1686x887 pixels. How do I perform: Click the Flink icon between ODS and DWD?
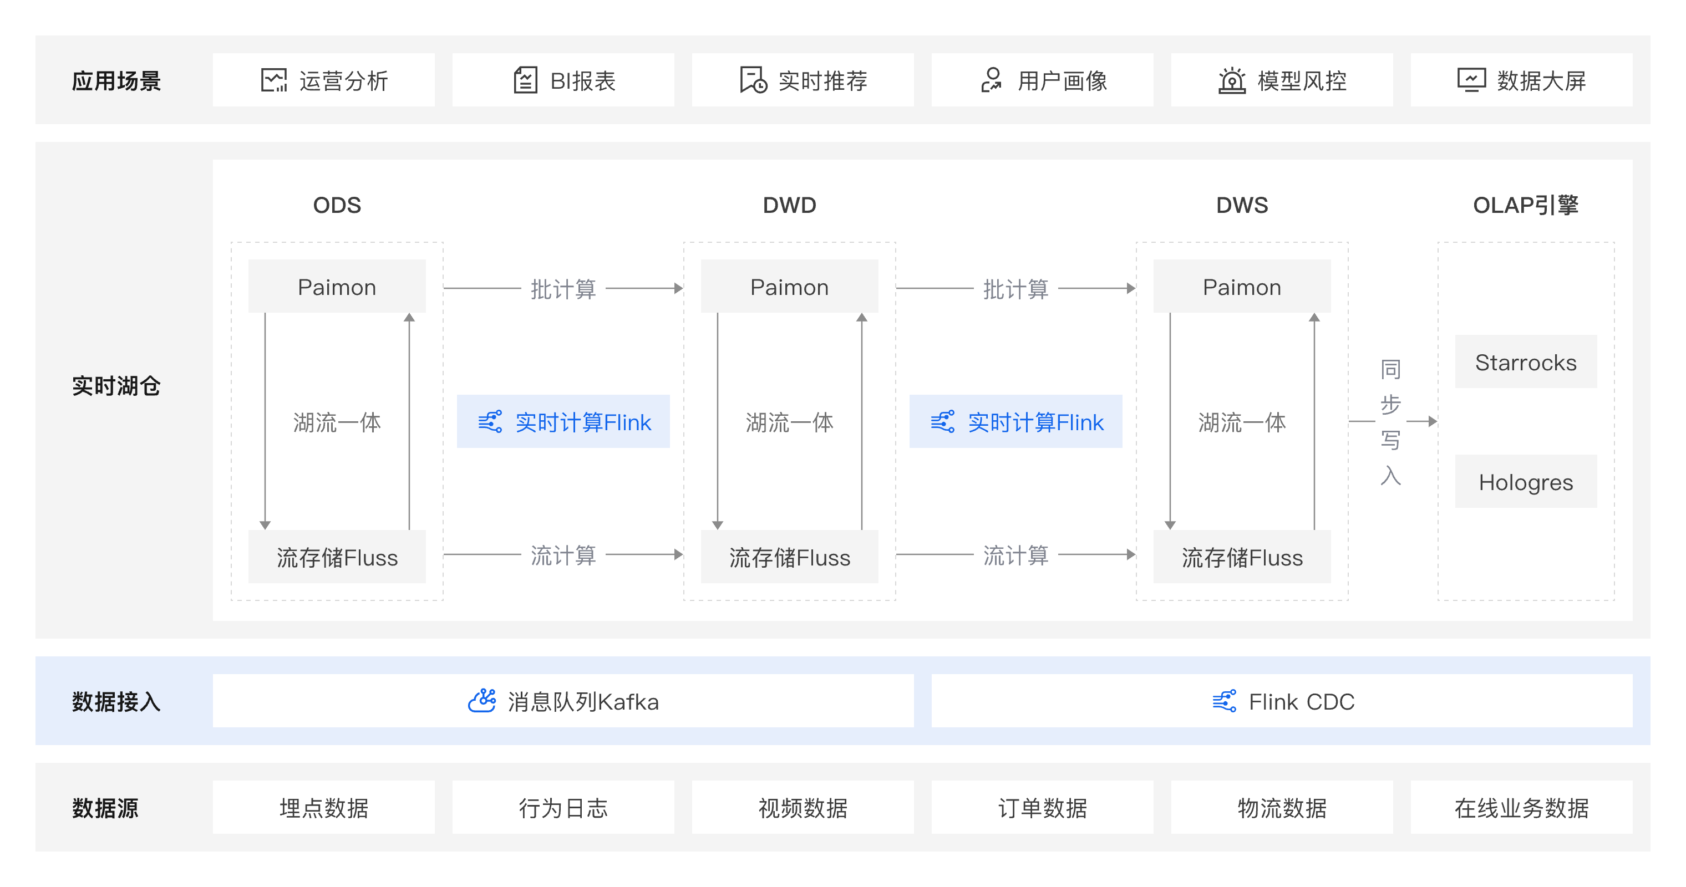(490, 422)
